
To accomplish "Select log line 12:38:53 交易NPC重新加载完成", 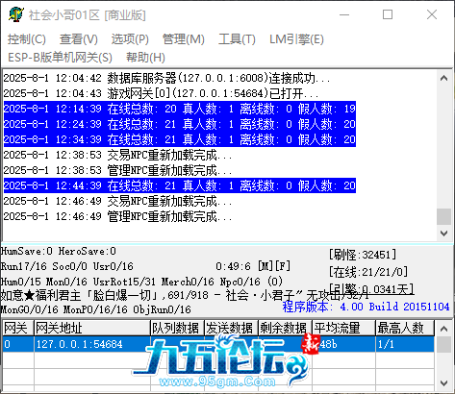I will point(117,155).
